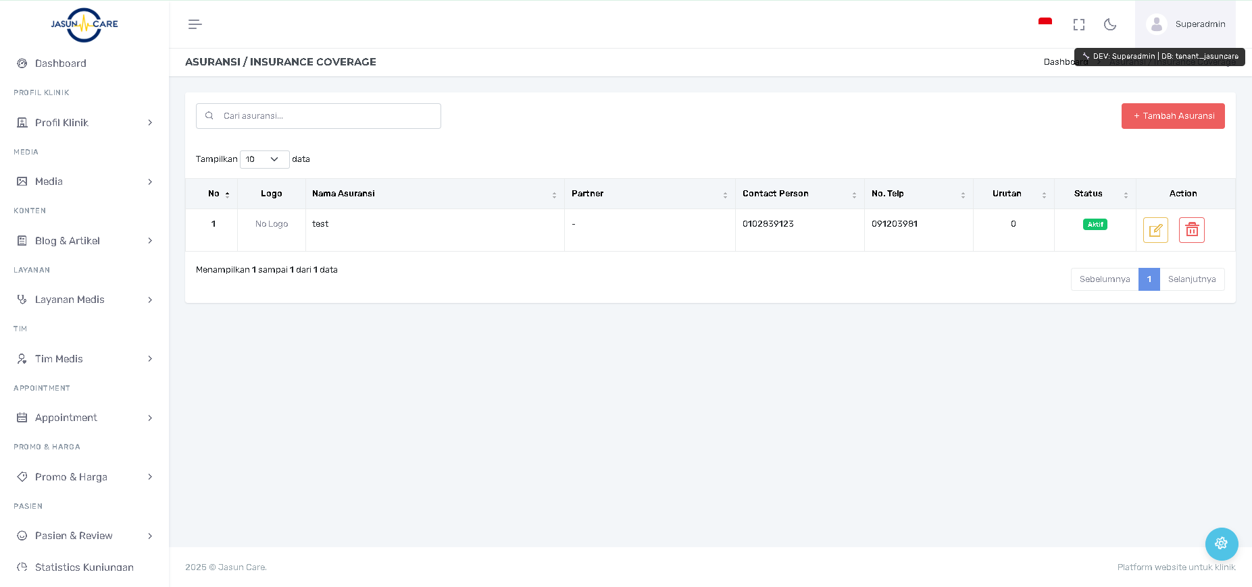Screen dimensions: 1252x587
Task: Toggle dark mode with the moon icon
Action: [1109, 24]
